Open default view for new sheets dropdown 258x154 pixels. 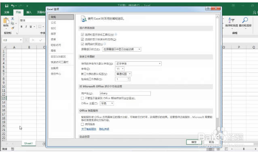point(123,74)
